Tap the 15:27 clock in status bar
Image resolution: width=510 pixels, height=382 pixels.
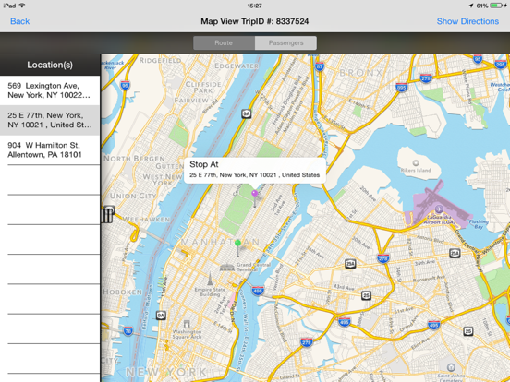[254, 6]
